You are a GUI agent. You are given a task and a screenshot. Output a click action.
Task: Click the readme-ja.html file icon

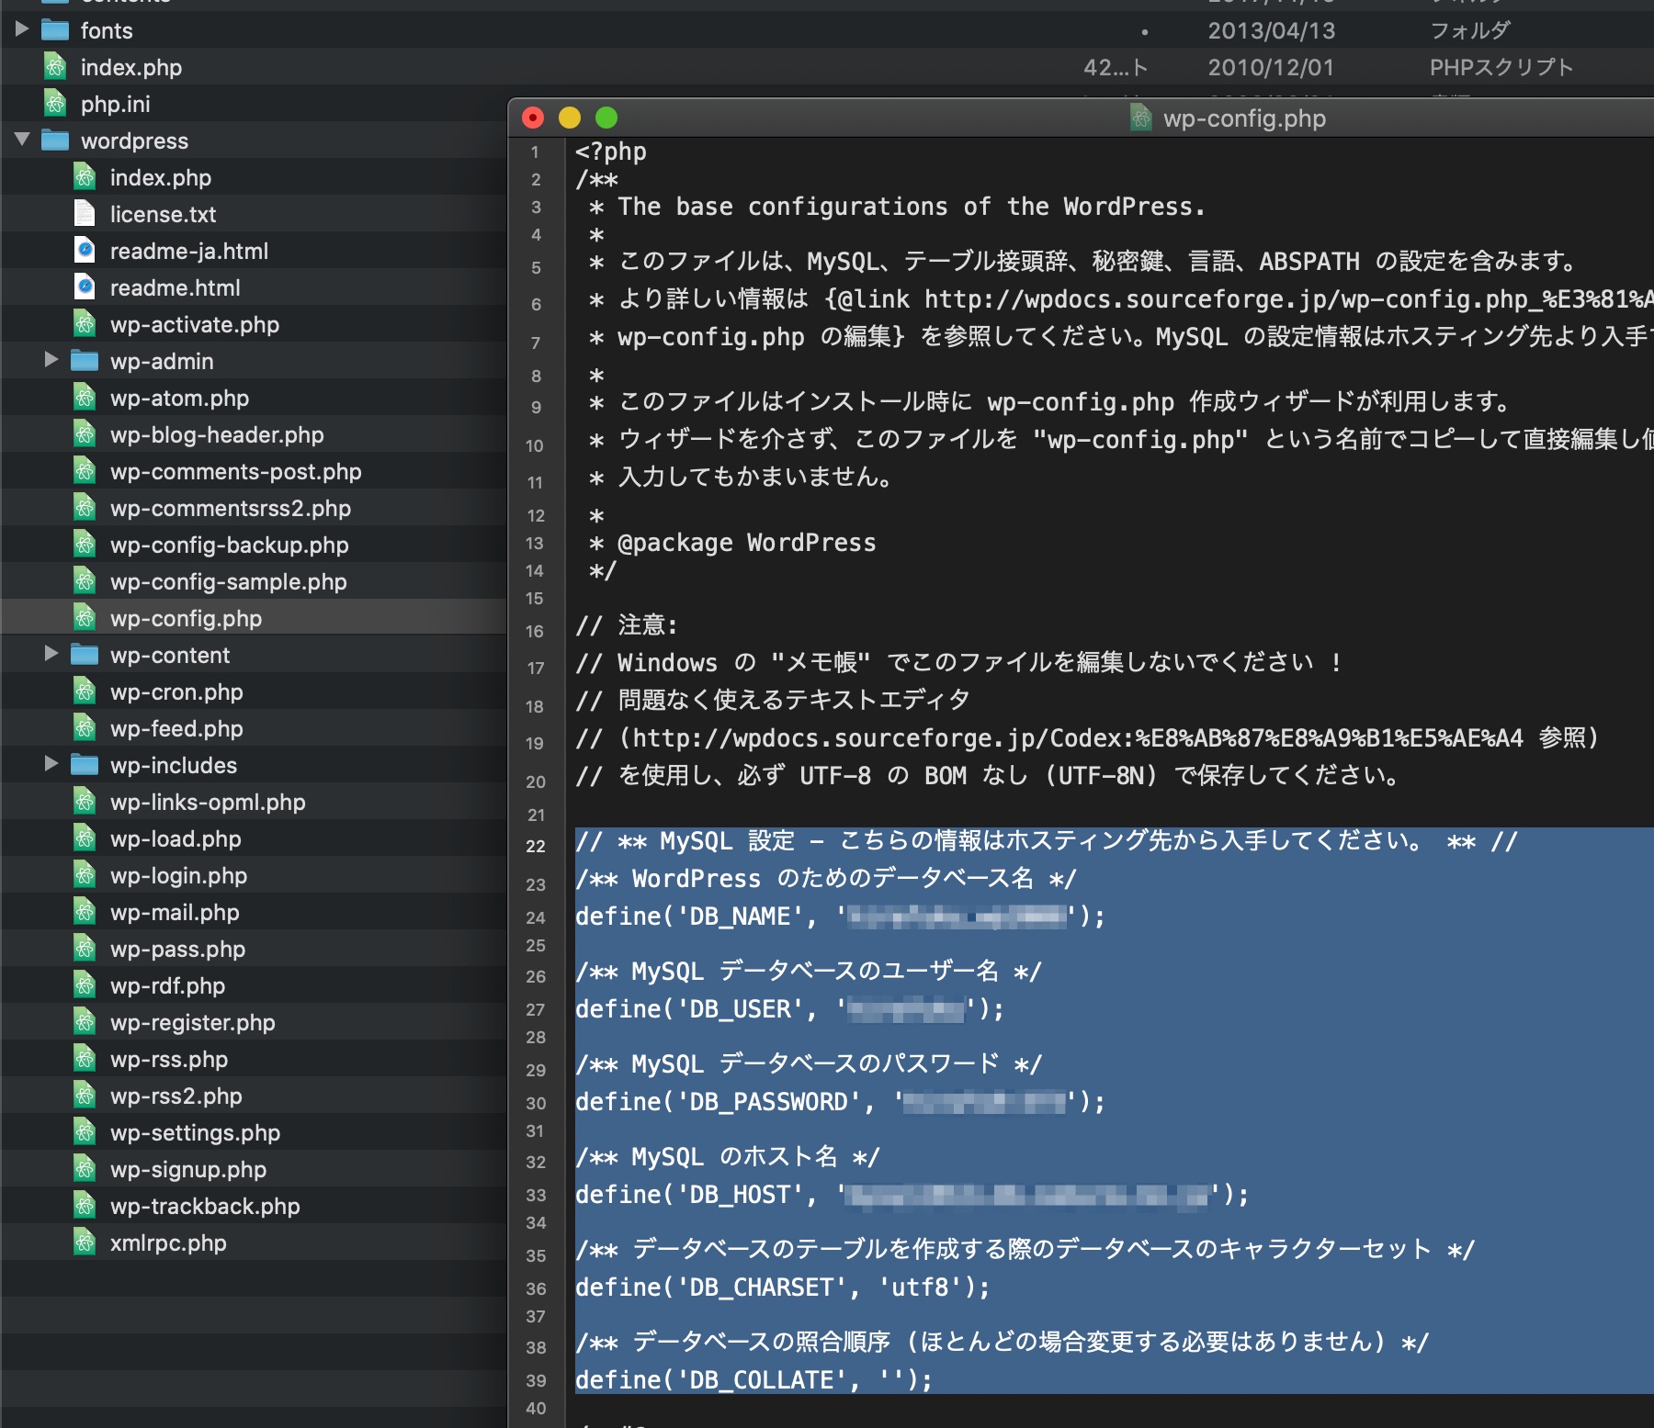click(85, 251)
